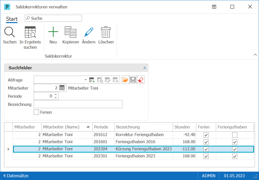The image size is (259, 180).
Task: Click the application logo in the title bar
Action: pyautogui.click(x=7, y=7)
